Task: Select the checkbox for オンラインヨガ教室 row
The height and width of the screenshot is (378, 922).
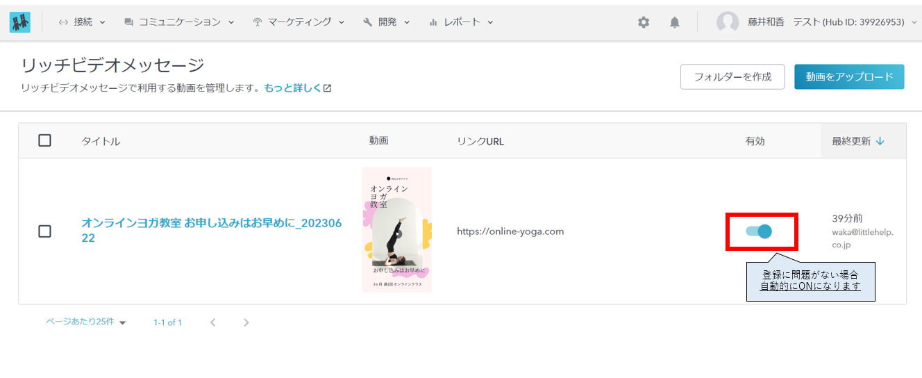Action: coord(44,231)
